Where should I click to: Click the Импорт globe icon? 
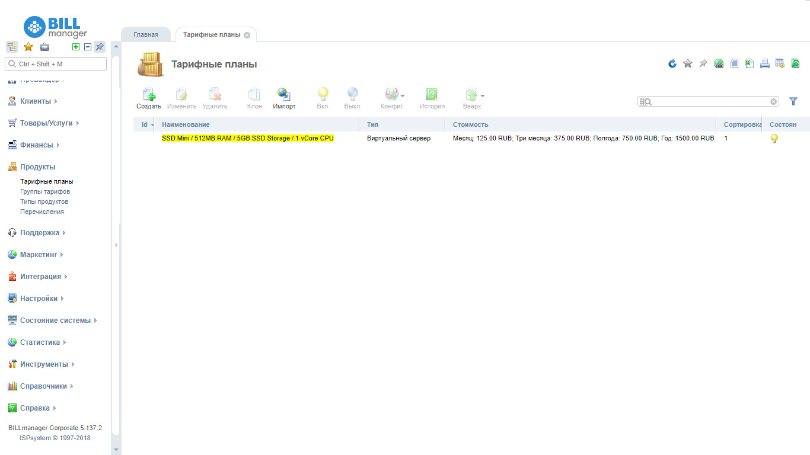click(x=284, y=94)
